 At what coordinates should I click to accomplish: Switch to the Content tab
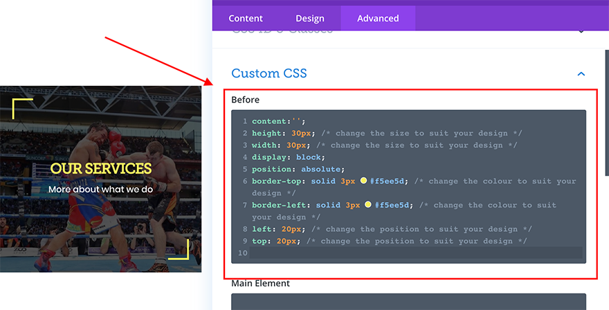[246, 18]
